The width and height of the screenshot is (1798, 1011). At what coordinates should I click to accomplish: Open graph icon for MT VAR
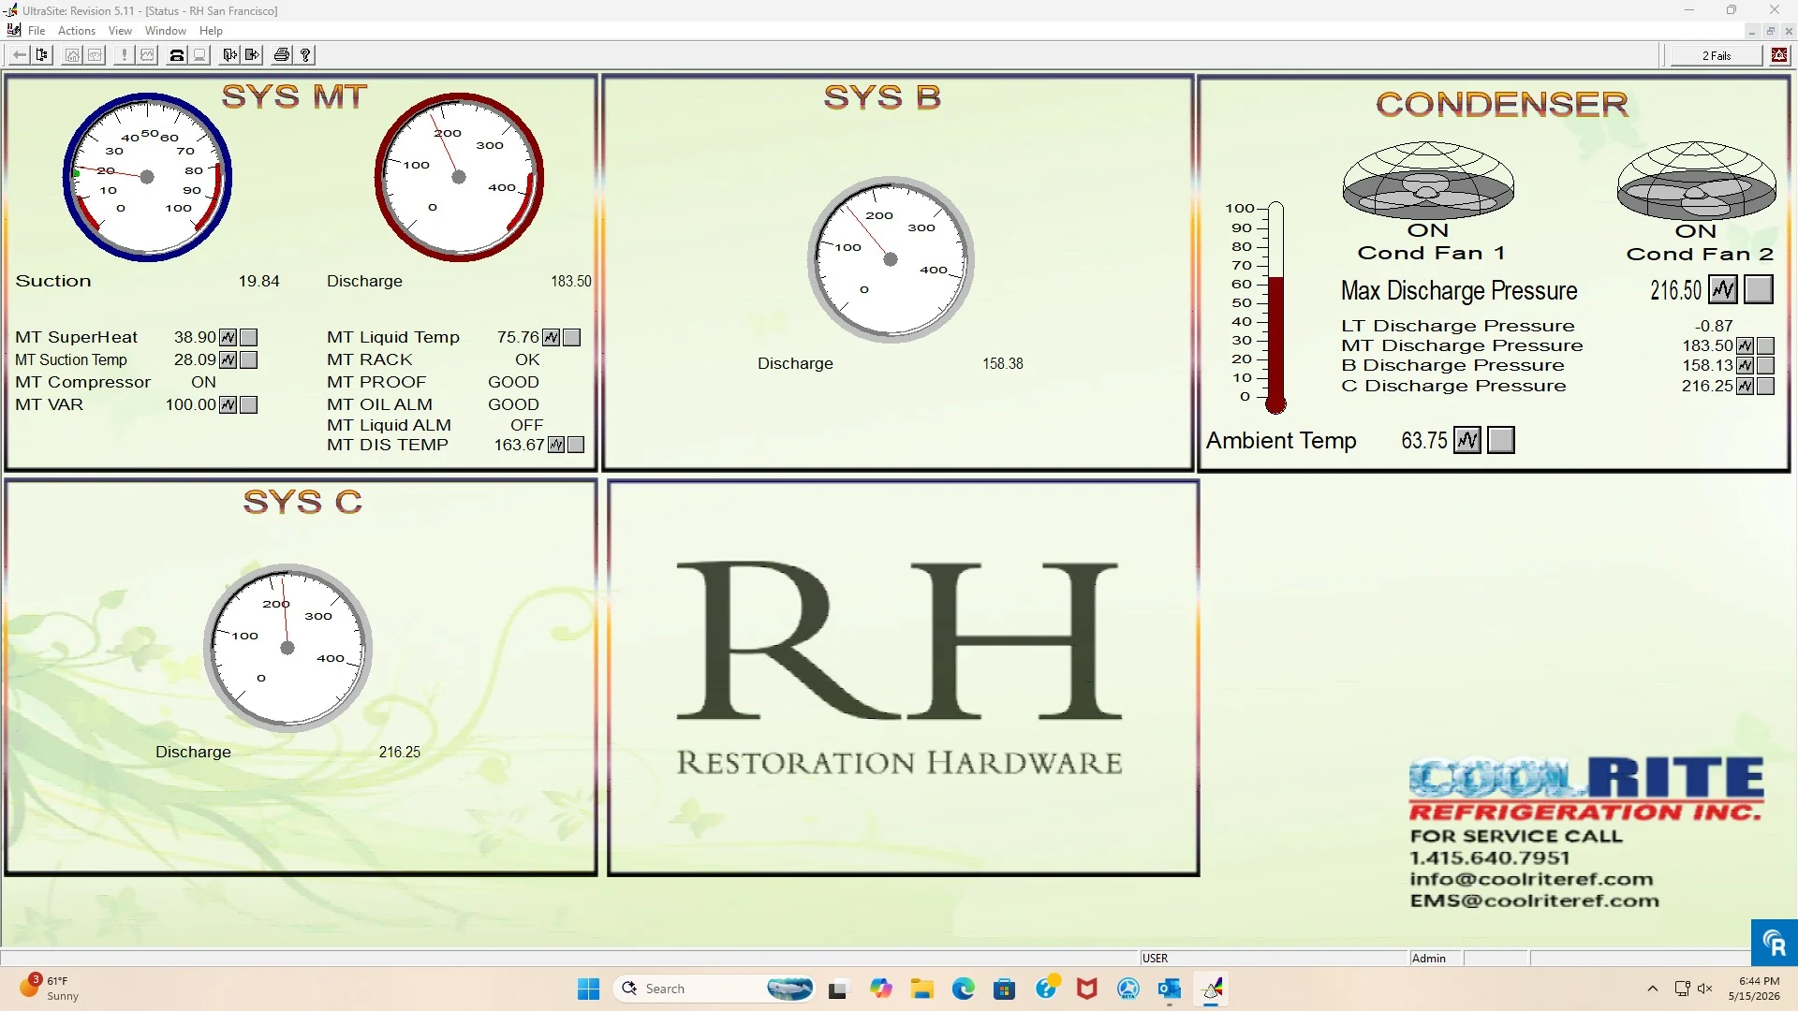click(x=228, y=404)
